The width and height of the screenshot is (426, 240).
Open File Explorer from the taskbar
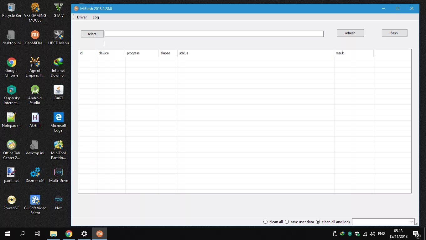tap(54, 234)
